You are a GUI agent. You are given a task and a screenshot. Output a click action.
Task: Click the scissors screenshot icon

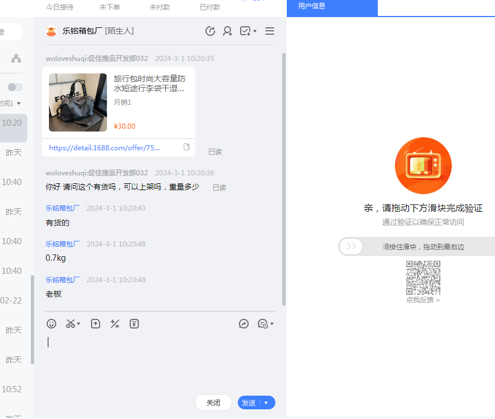[71, 323]
